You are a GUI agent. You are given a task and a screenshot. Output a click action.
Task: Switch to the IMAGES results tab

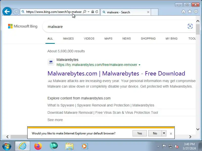click(68, 39)
